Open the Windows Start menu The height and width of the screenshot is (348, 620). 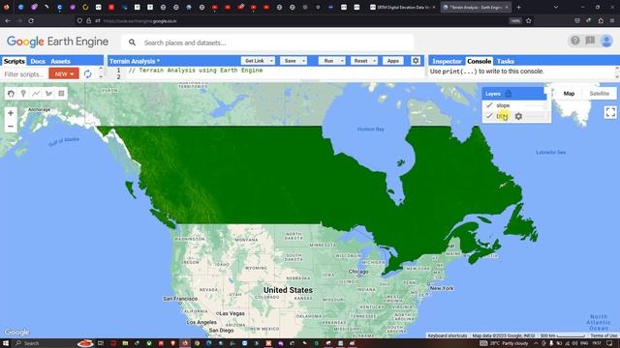[6, 343]
